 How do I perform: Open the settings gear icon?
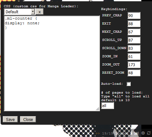click(x=143, y=133)
